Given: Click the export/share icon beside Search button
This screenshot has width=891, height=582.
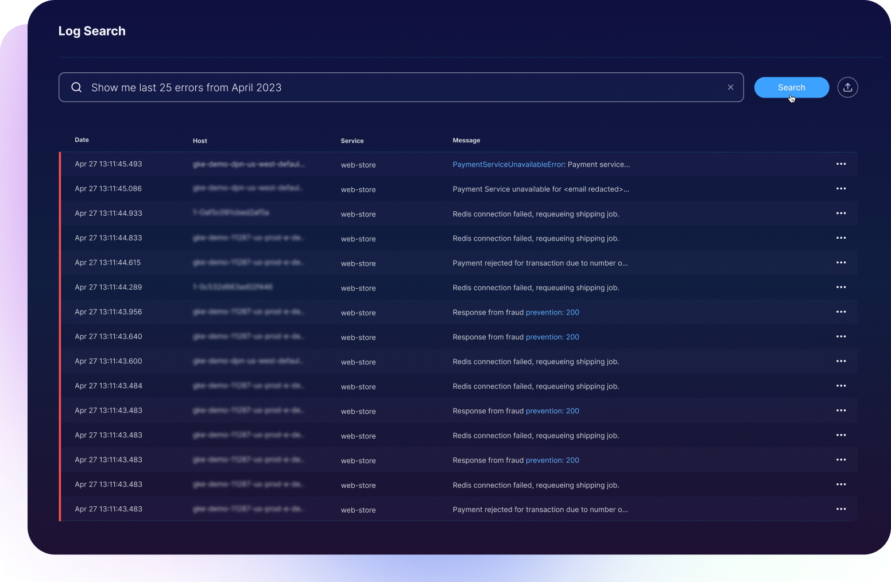Looking at the screenshot, I should pos(848,87).
